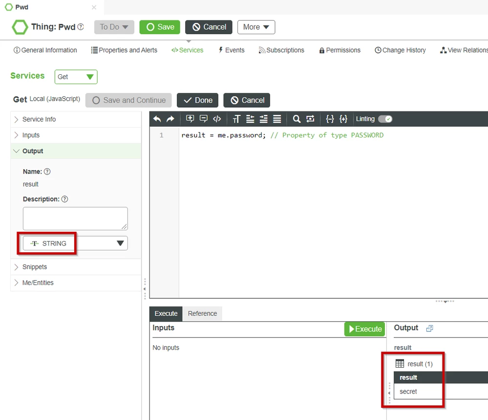Click the increase indent icon

point(264,119)
